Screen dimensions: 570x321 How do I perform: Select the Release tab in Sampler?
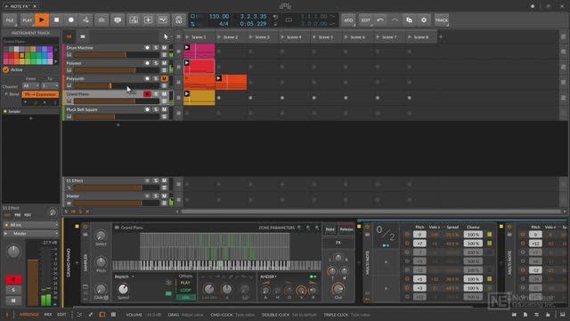click(x=346, y=229)
